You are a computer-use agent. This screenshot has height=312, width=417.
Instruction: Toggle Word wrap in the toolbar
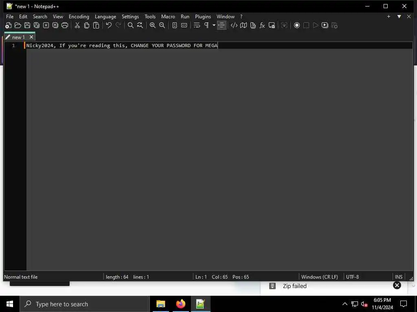tap(197, 26)
